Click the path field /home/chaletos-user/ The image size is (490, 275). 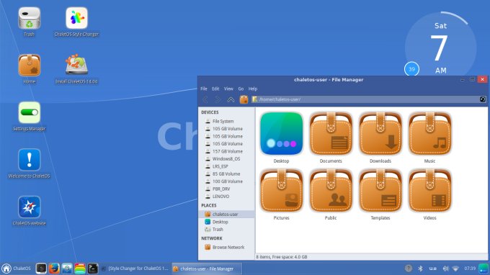pyautogui.click(x=365, y=99)
